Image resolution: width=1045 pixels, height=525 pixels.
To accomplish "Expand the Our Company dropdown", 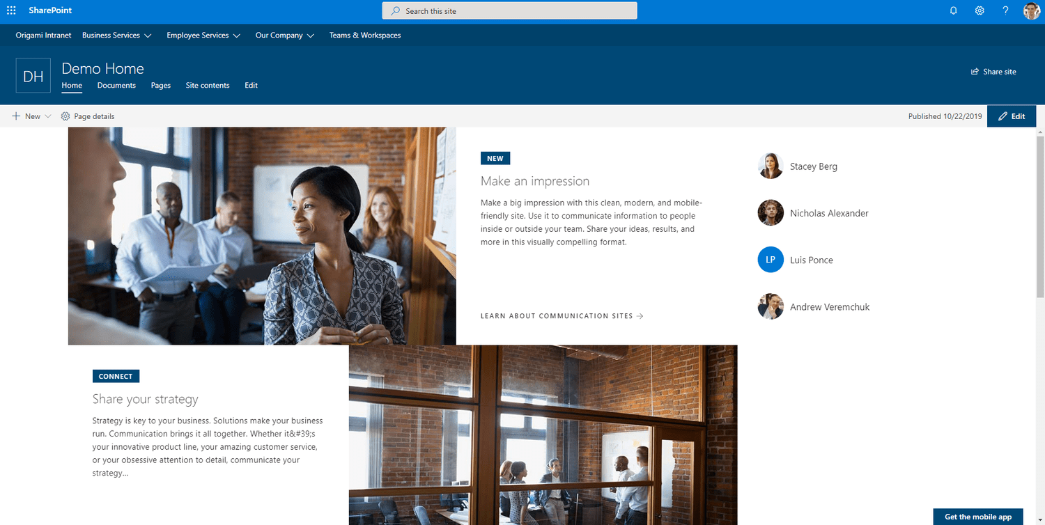I will 311,34.
